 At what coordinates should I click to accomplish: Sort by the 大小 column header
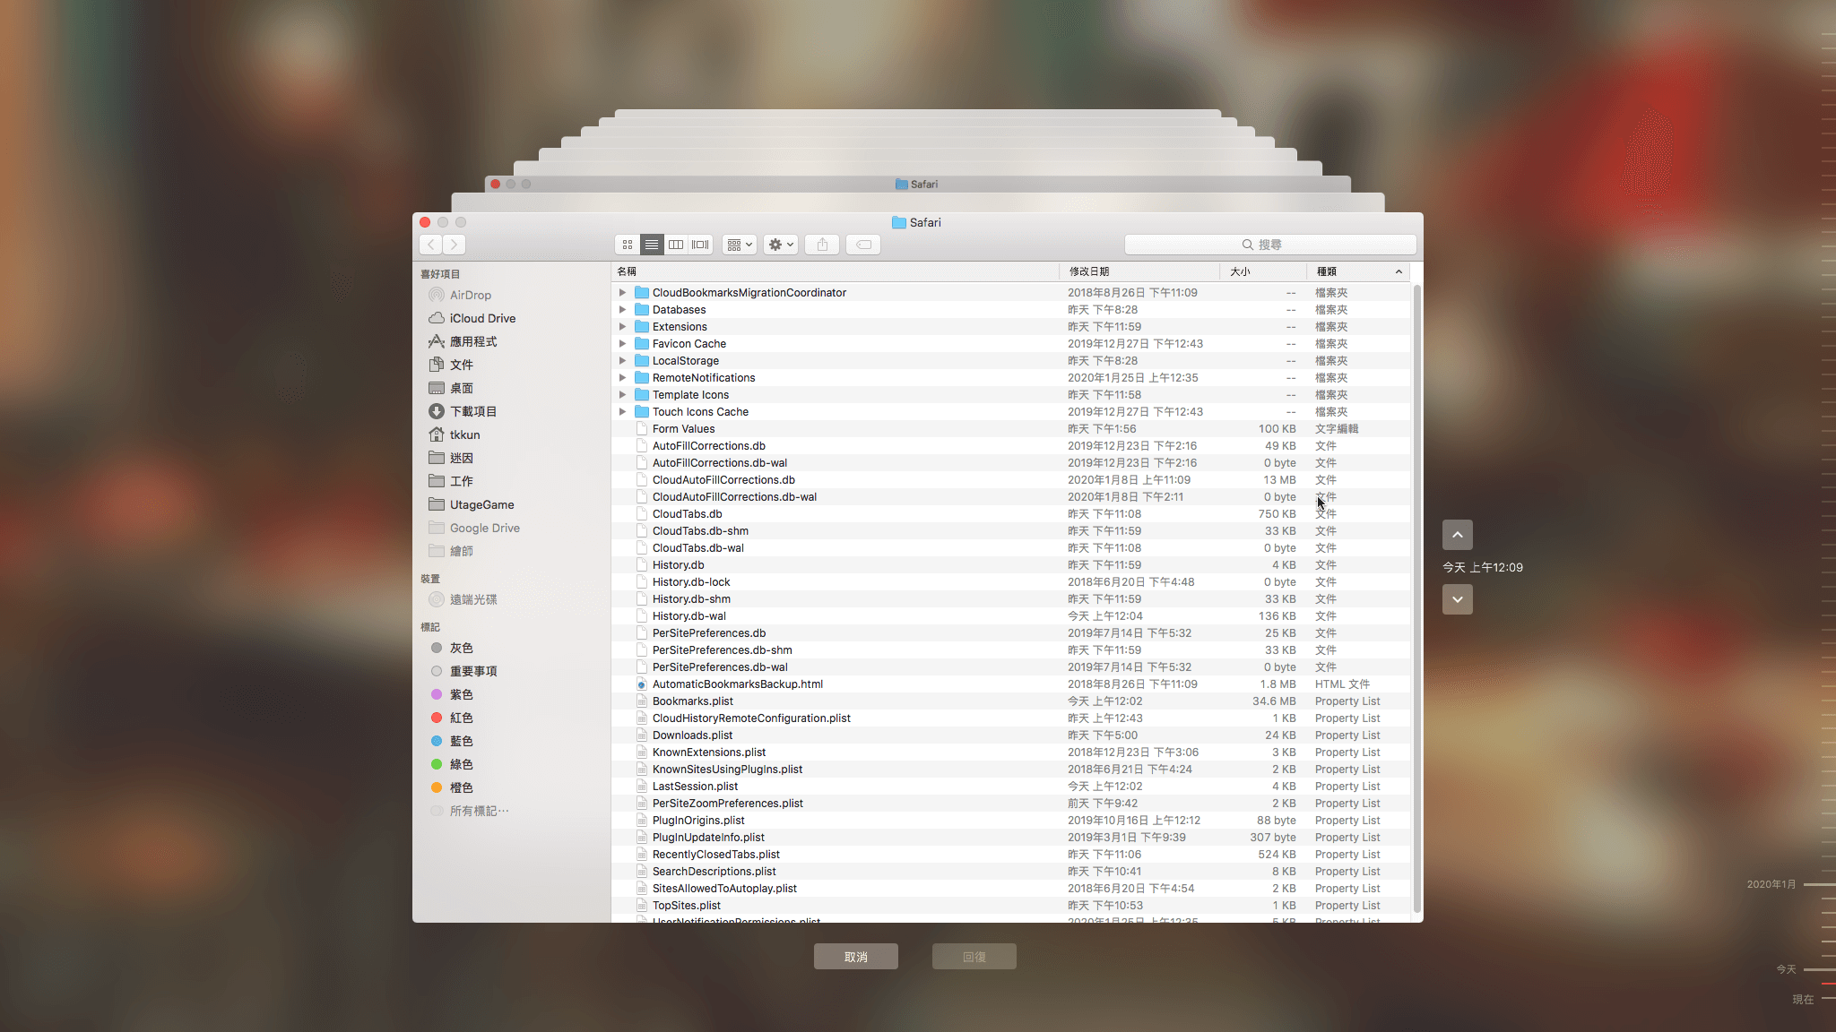tap(1263, 271)
